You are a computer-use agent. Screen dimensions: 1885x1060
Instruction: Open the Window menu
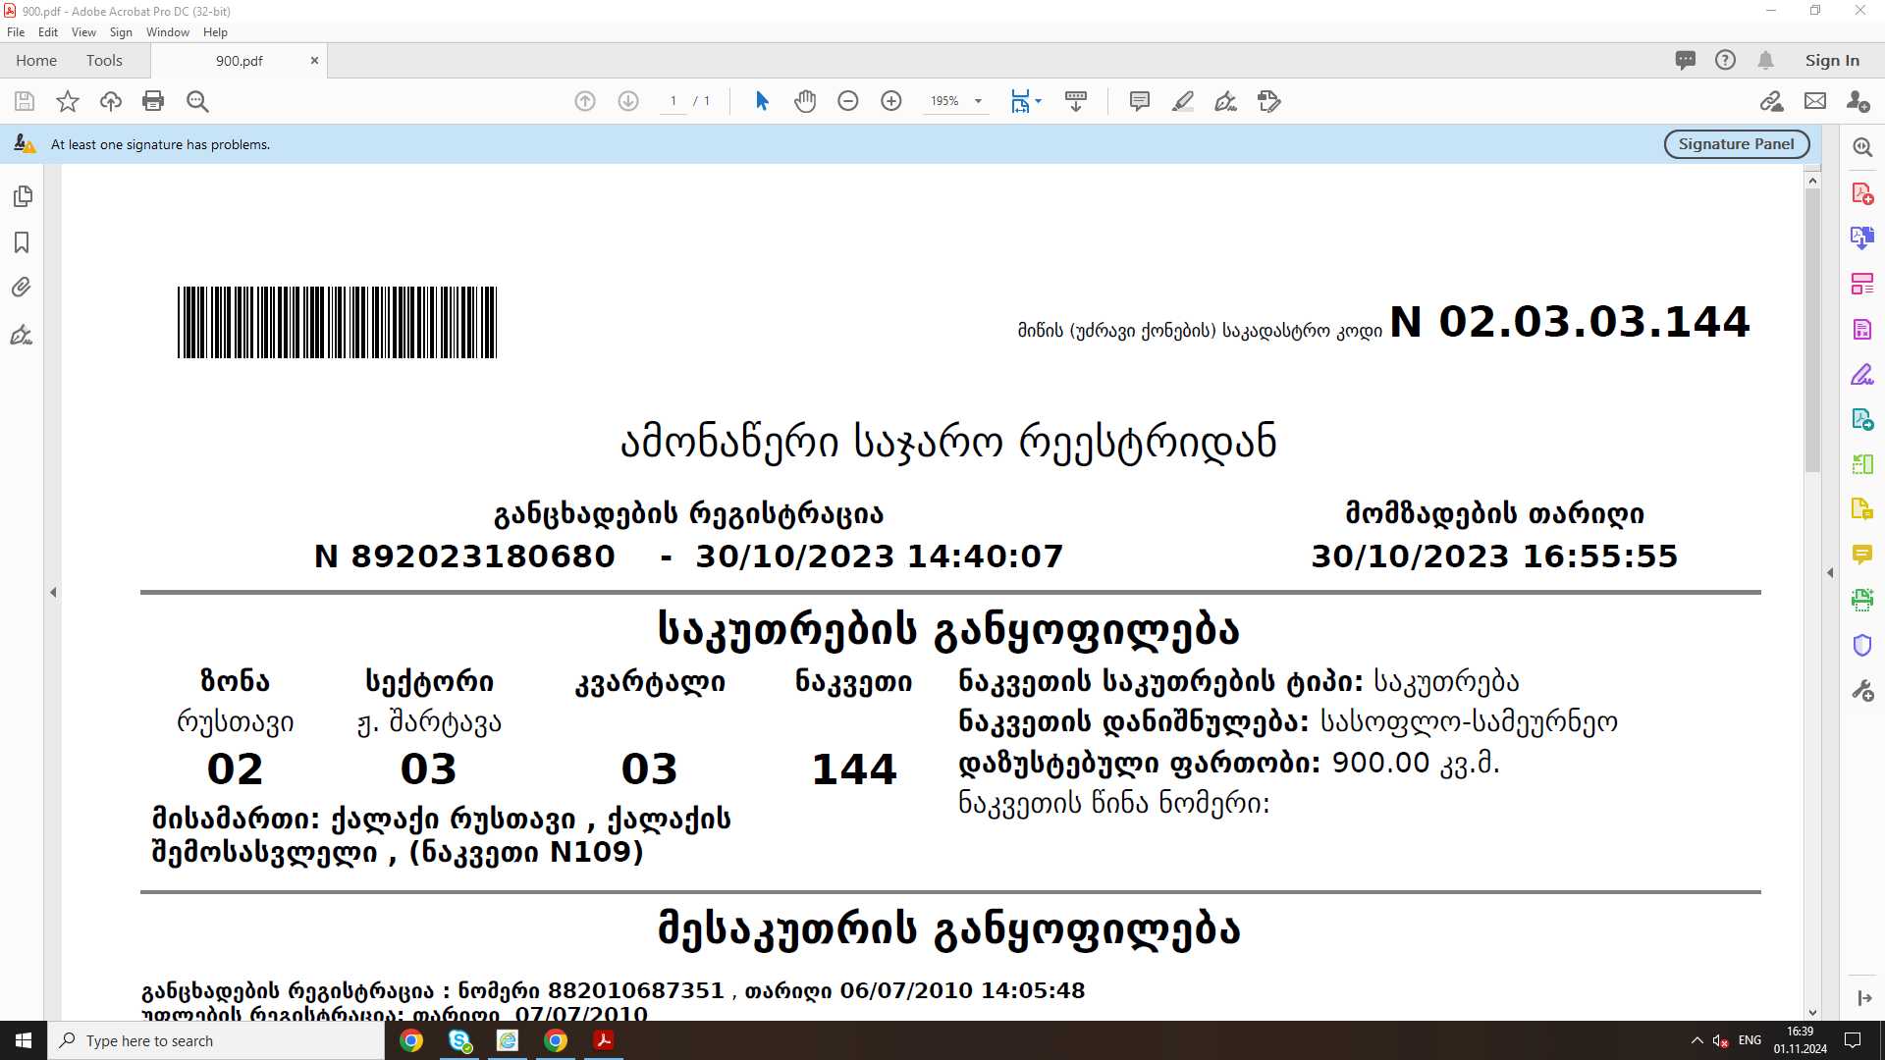167,32
